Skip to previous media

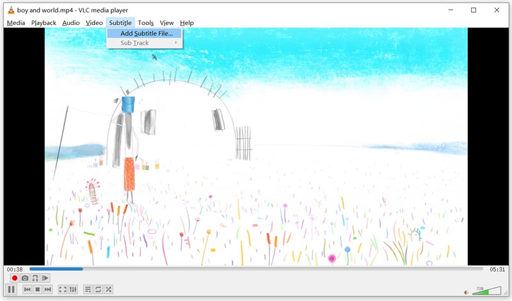[x=28, y=289]
